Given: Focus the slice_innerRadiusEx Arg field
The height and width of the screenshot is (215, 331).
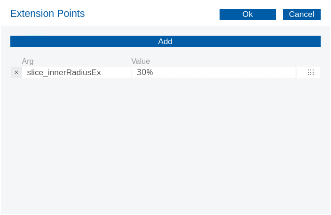Looking at the screenshot, I should coord(76,72).
